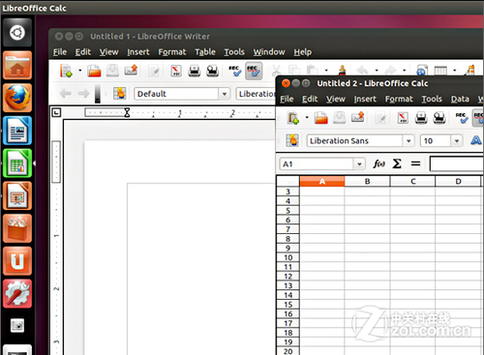Image resolution: width=484 pixels, height=355 pixels.
Task: Click the ruler tab-stop type button in Writer
Action: [x=56, y=112]
